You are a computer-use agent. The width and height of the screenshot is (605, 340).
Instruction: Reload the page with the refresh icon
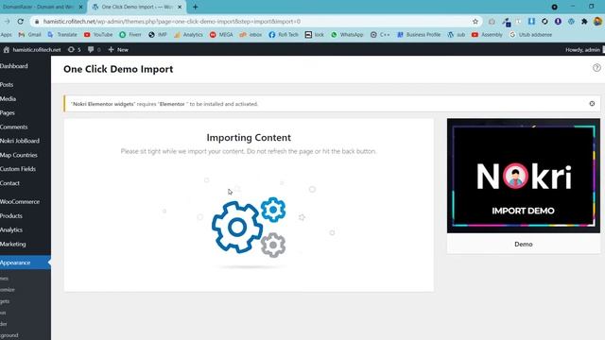(21, 22)
